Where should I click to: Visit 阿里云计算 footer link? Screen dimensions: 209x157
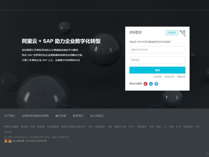pos(120,127)
